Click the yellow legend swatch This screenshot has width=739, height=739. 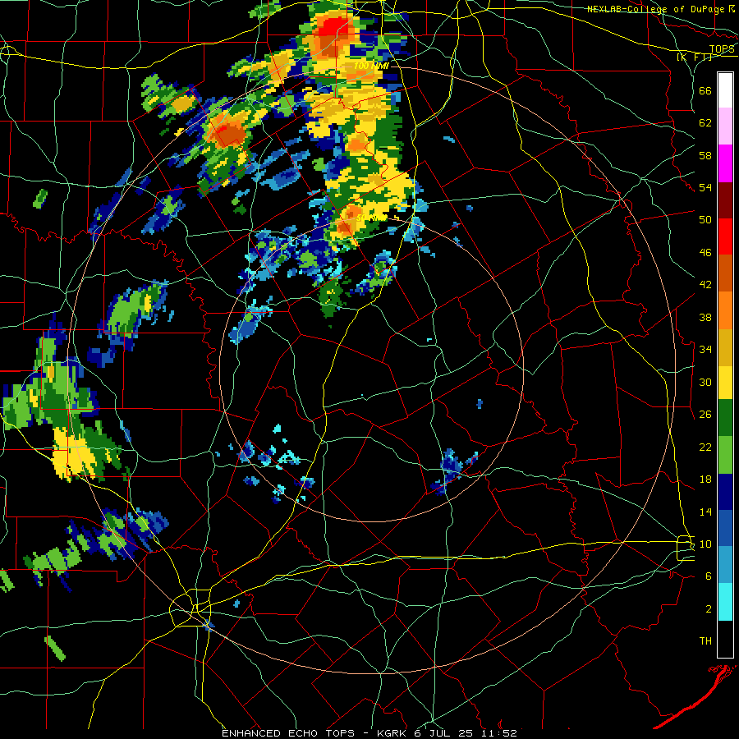tap(725, 383)
